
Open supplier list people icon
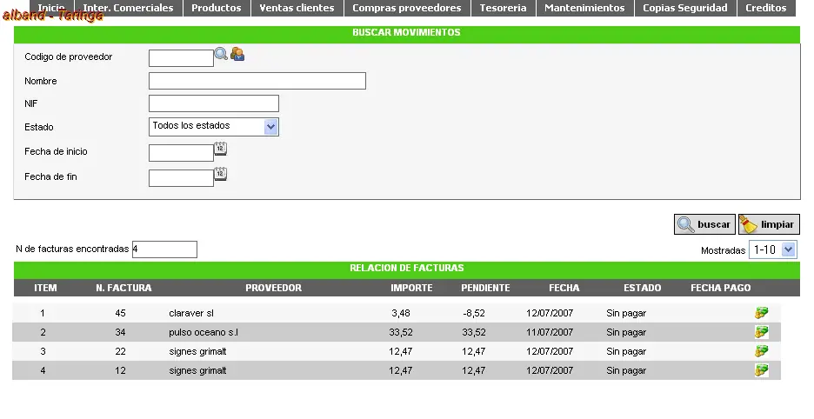(x=237, y=54)
